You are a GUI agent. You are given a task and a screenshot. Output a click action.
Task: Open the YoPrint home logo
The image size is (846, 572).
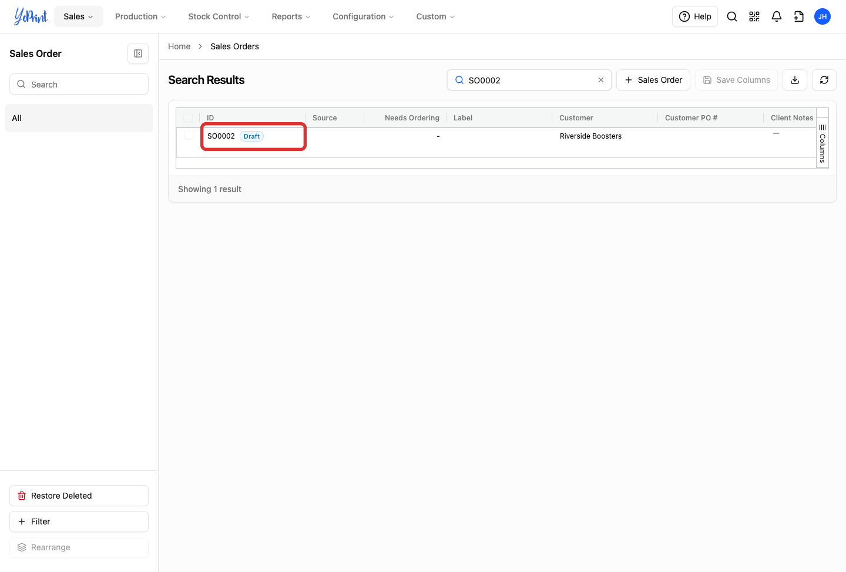tap(31, 16)
